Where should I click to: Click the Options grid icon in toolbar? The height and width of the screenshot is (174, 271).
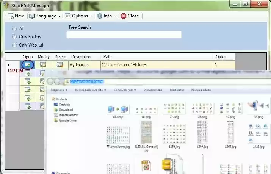(67, 16)
